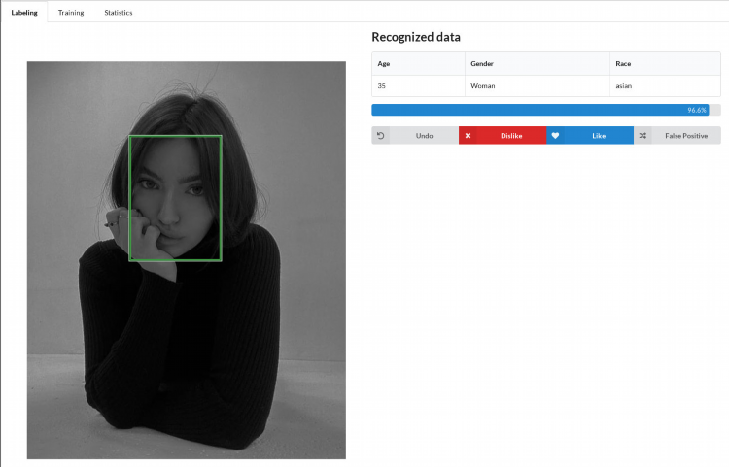This screenshot has height=467, width=729.
Task: Mark the detection as False Positive
Action: click(686, 136)
